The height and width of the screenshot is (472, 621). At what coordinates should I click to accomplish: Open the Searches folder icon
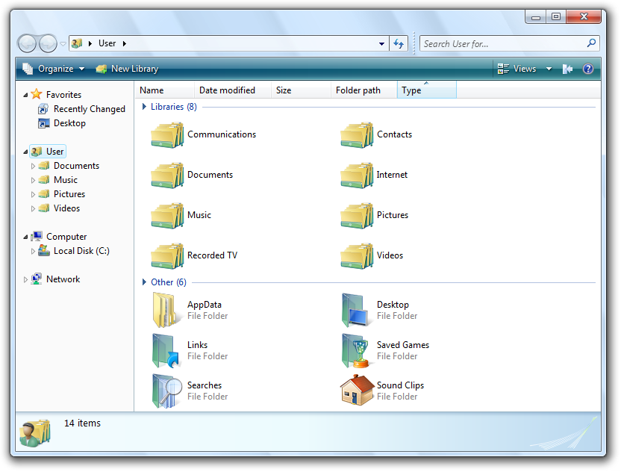[167, 391]
